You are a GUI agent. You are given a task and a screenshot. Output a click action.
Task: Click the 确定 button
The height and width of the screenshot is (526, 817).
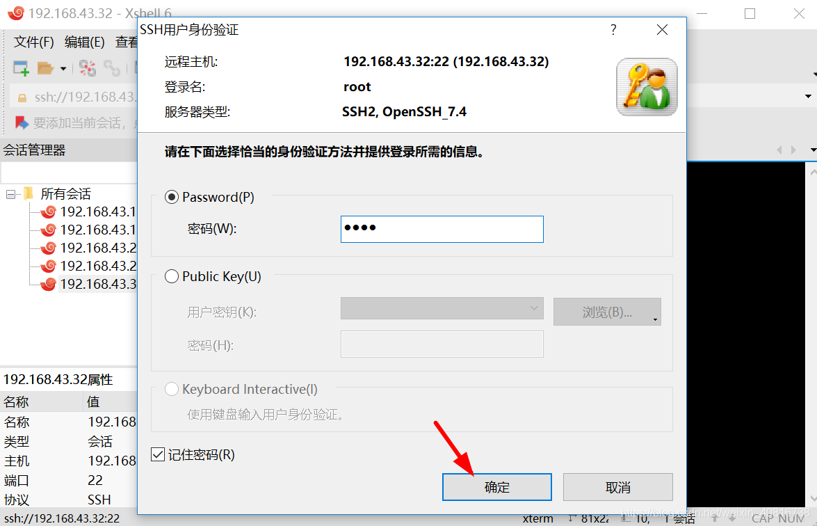[x=497, y=487]
